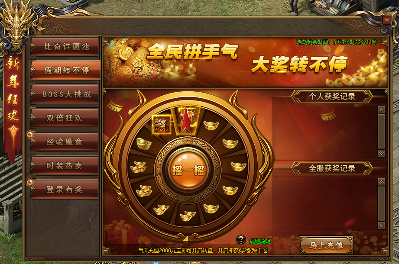Select the treasure chest prize on wheel

click(161, 125)
